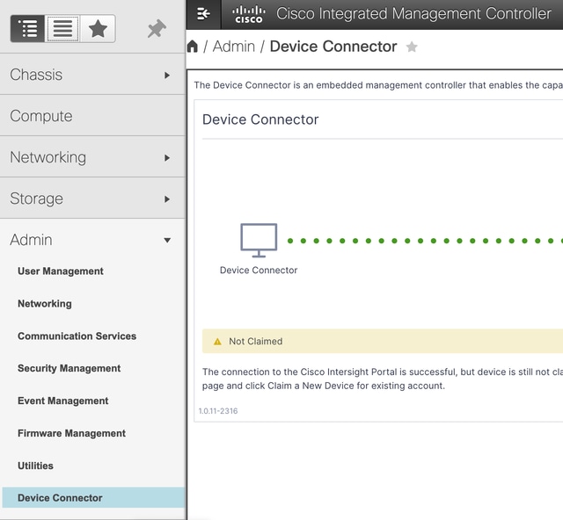Expand the Networking menu arrow
This screenshot has height=520, width=563.
click(x=167, y=158)
